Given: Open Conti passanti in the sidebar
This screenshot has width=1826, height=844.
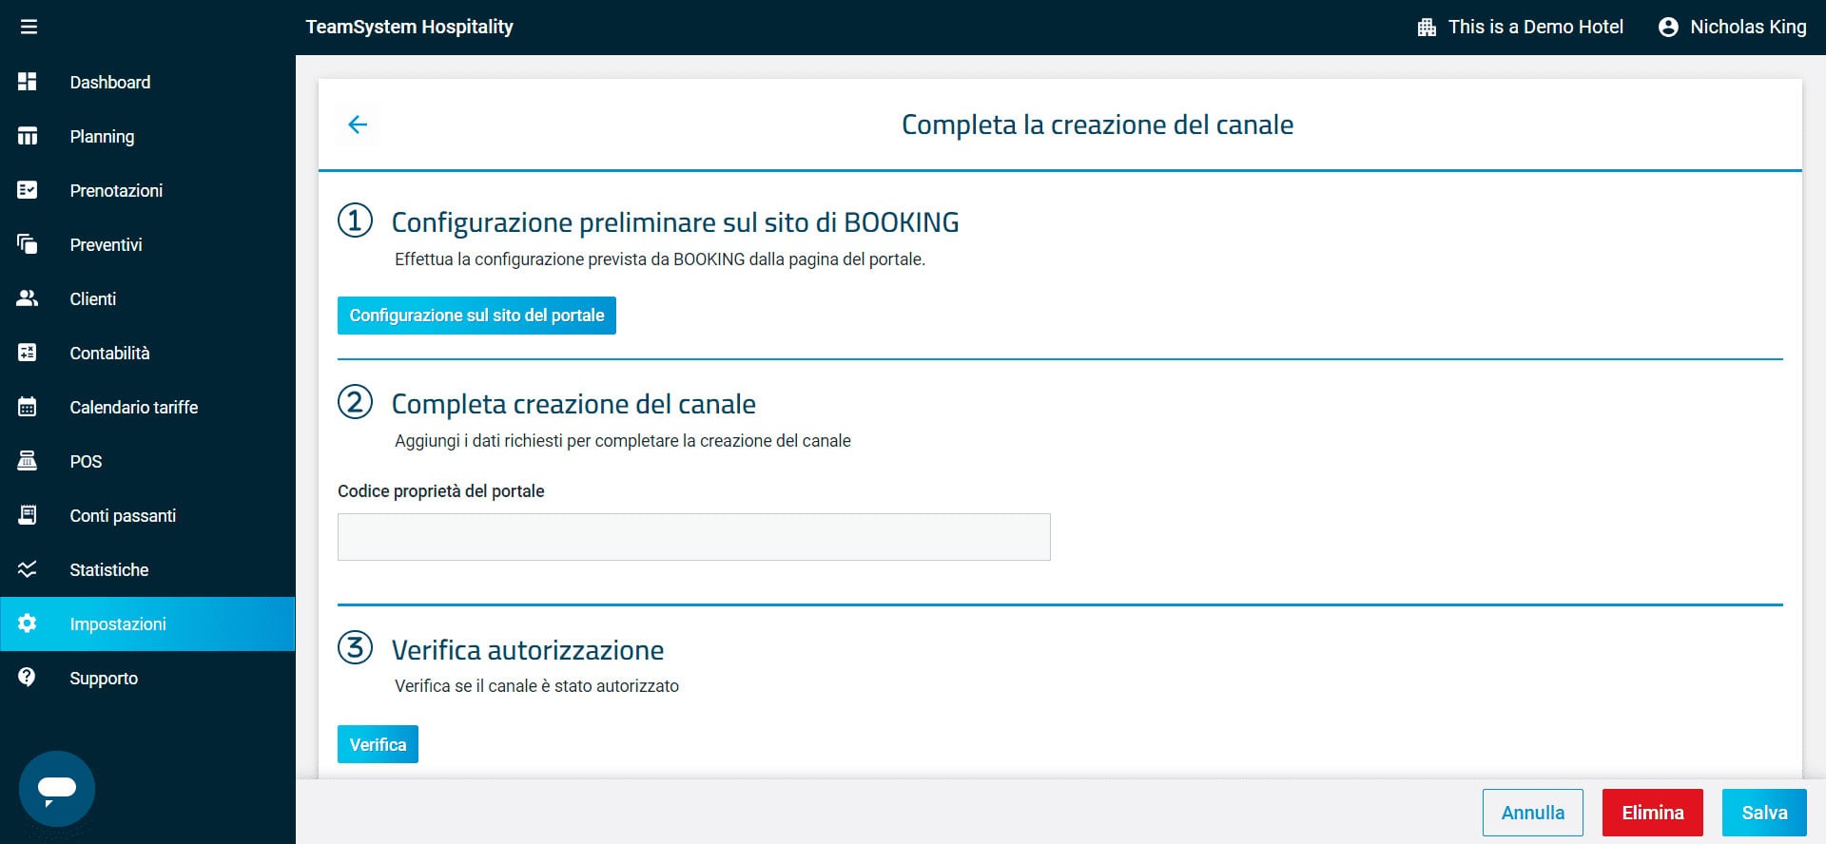Looking at the screenshot, I should 147,515.
